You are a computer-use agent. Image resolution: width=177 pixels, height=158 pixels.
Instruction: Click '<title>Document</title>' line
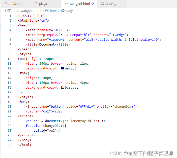tap(48, 45)
